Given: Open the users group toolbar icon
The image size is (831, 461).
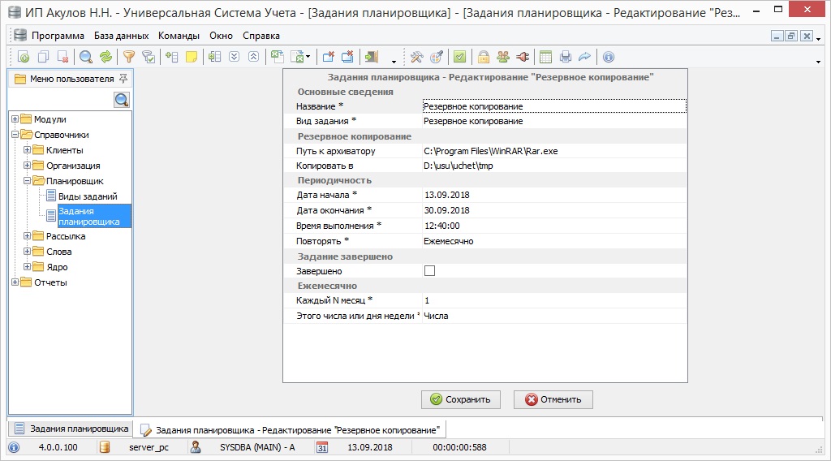Looking at the screenshot, I should [503, 57].
